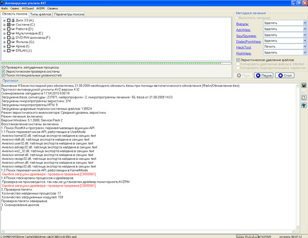This screenshot has height=238, width=308.
Task: Click the drive icon of Мультимедиа (E:)
Action: coord(13,33)
